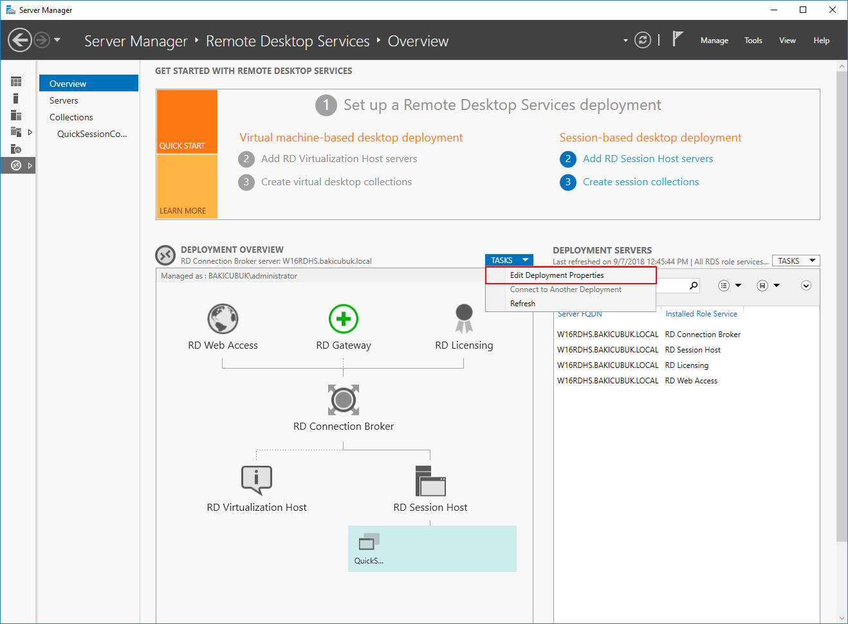Select the All Servers sidebar icon

pos(16,115)
